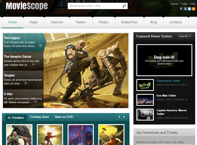Screen dimensions: 197x145
Task: Click the gladiator slider main image
Action: (86, 71)
